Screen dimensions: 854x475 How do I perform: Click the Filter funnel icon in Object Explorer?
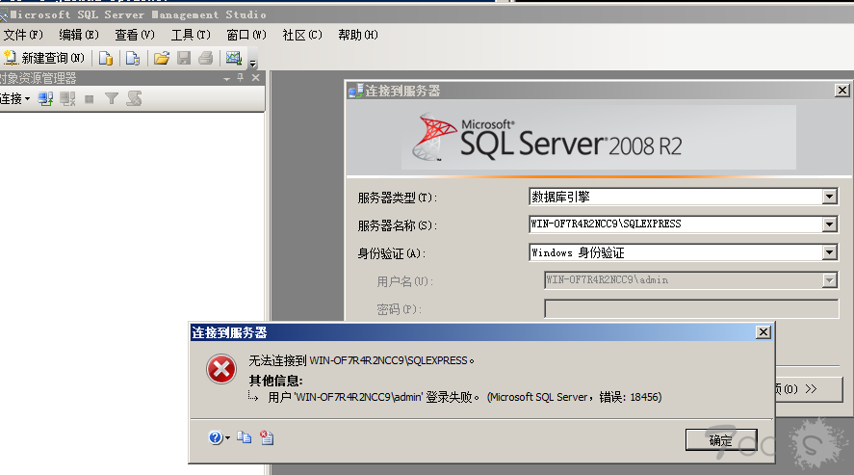[x=111, y=98]
